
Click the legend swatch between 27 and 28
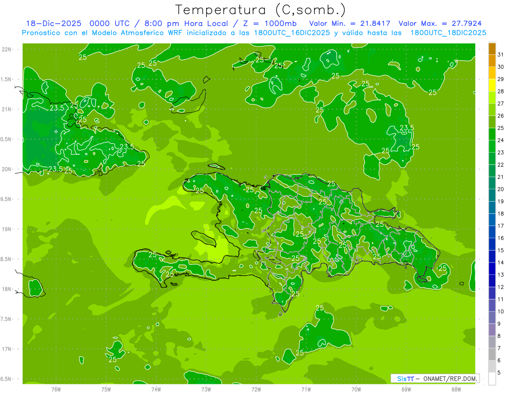click(x=492, y=98)
